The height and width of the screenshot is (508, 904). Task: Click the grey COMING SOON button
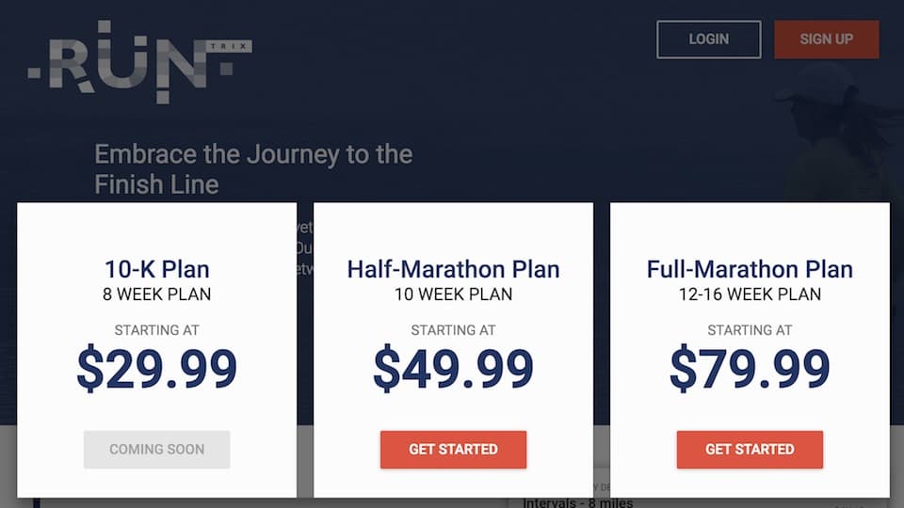[x=157, y=450]
